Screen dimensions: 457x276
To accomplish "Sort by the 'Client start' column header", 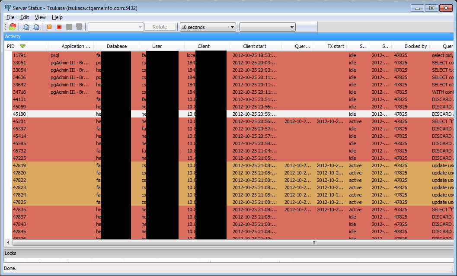I will pos(255,46).
